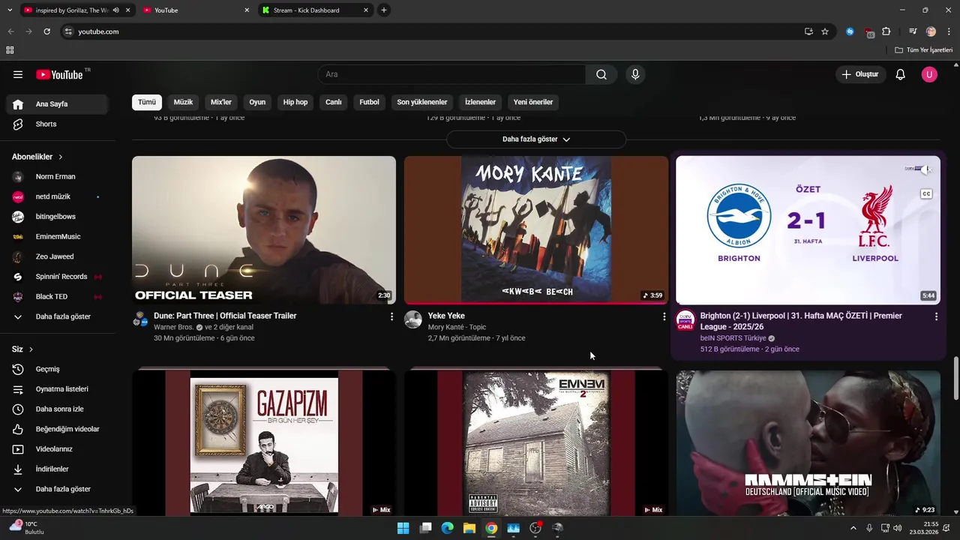Open İndirilenler in the sidebar
Image resolution: width=960 pixels, height=540 pixels.
coord(57,469)
